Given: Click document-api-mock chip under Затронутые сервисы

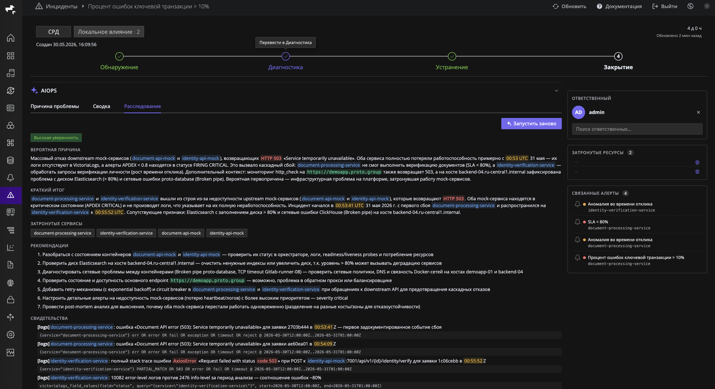Looking at the screenshot, I should [181, 233].
